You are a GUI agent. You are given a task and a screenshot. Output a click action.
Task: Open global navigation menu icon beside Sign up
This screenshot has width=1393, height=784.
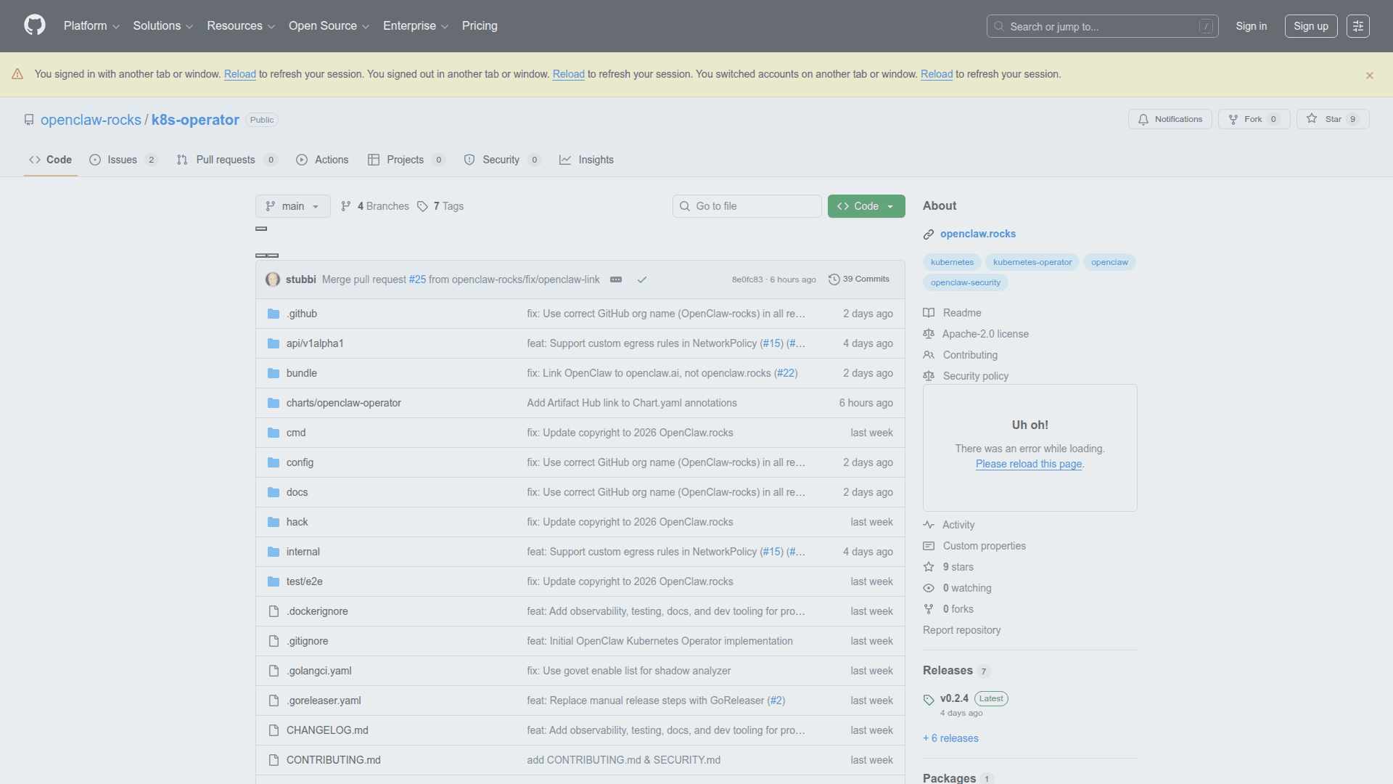coord(1357,26)
